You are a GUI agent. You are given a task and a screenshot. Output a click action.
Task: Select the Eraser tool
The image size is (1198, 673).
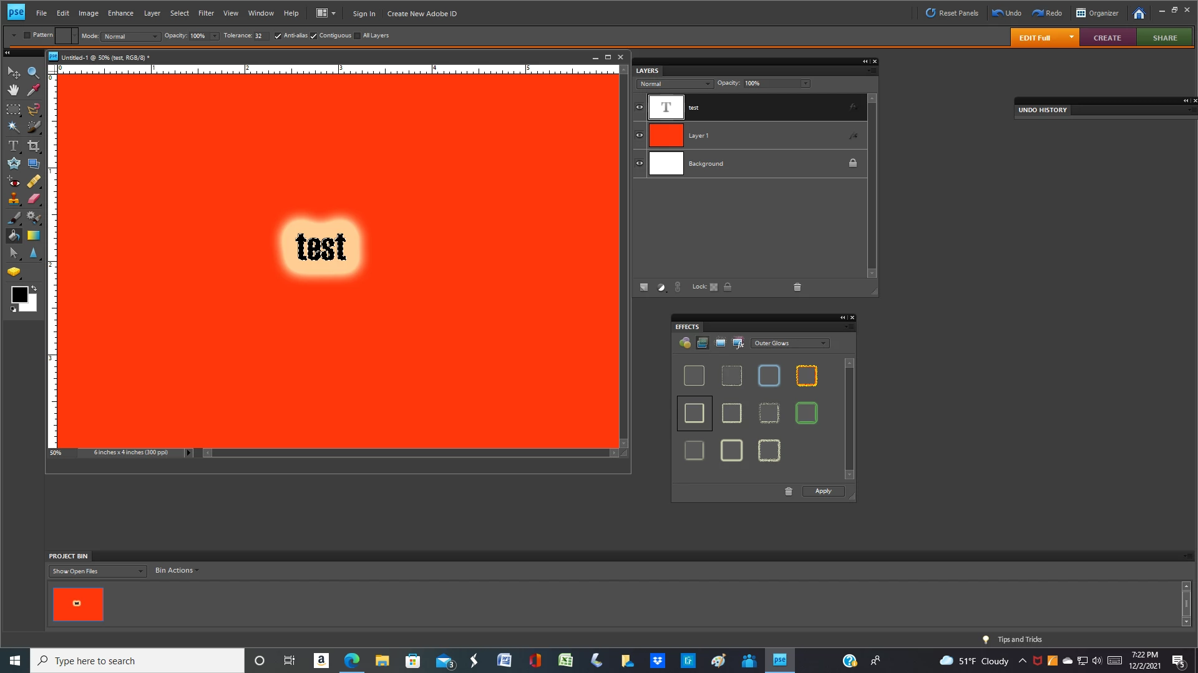coord(33,199)
